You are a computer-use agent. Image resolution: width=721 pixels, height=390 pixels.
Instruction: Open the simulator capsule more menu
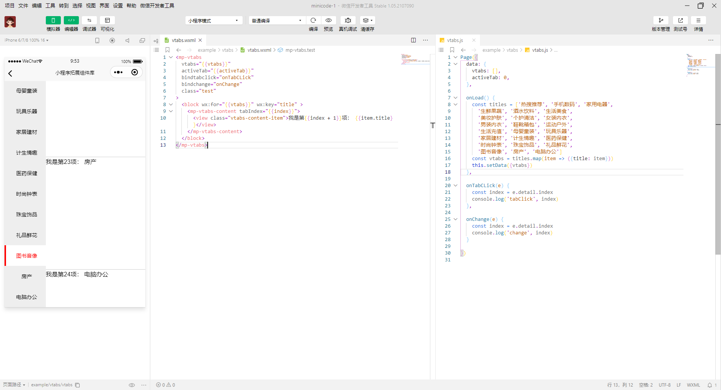[118, 72]
